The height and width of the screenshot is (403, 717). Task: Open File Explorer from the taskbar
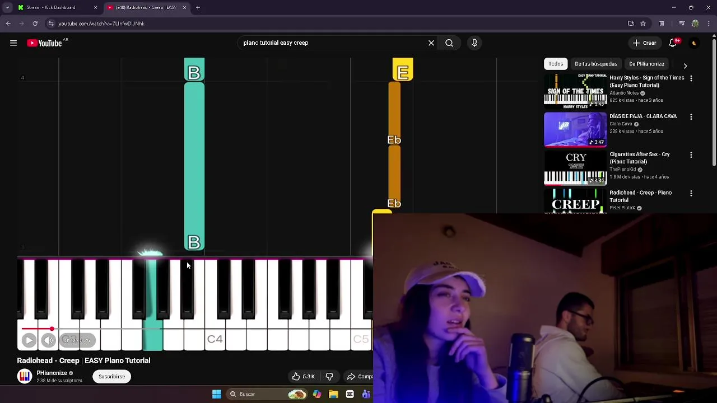point(333,394)
